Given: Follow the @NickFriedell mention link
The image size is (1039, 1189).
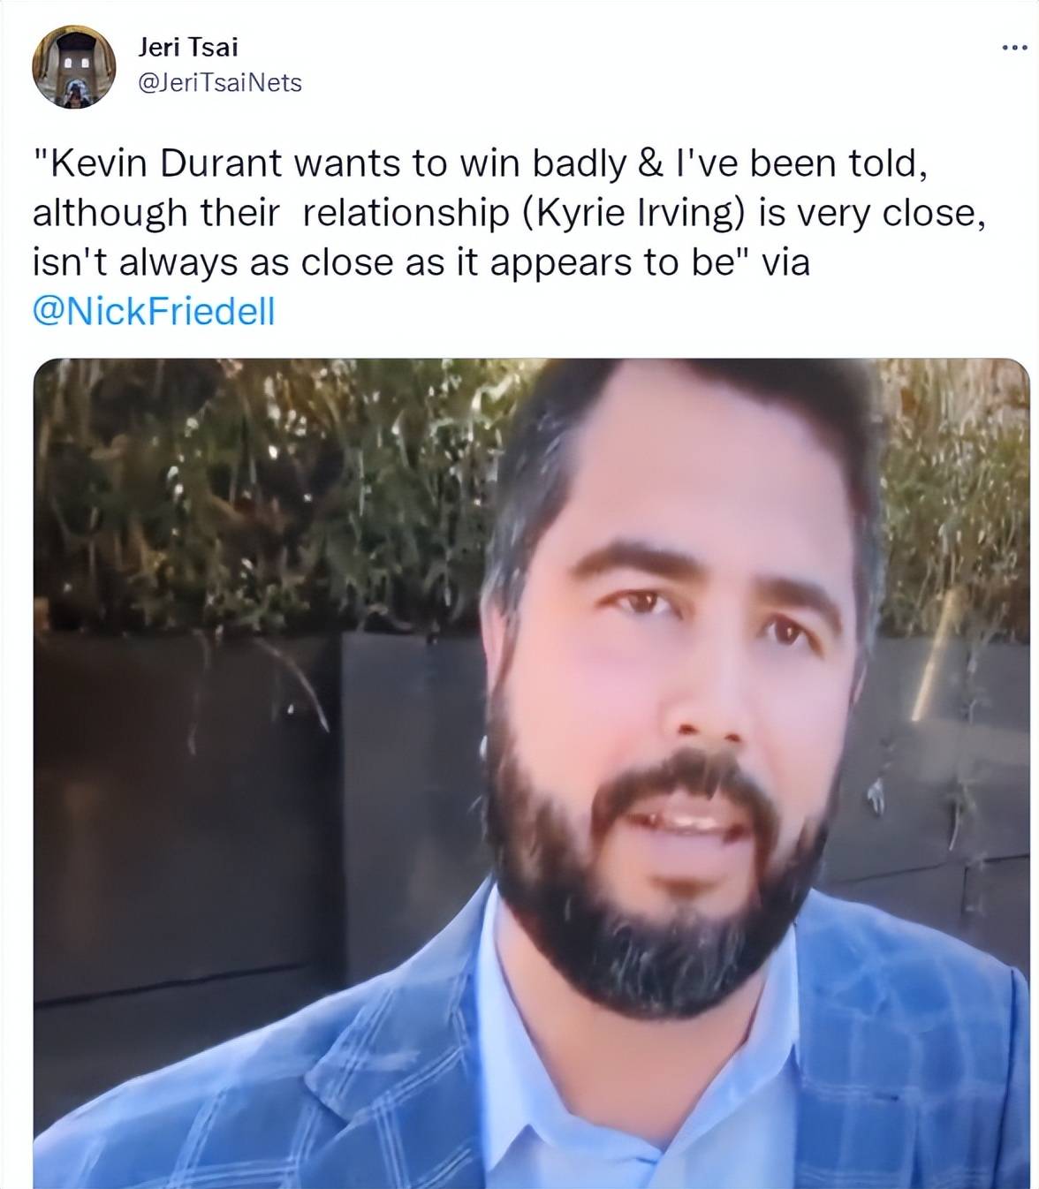Looking at the screenshot, I should coord(154,311).
